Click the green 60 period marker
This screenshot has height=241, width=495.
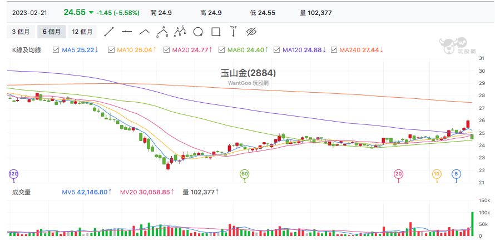point(244,174)
